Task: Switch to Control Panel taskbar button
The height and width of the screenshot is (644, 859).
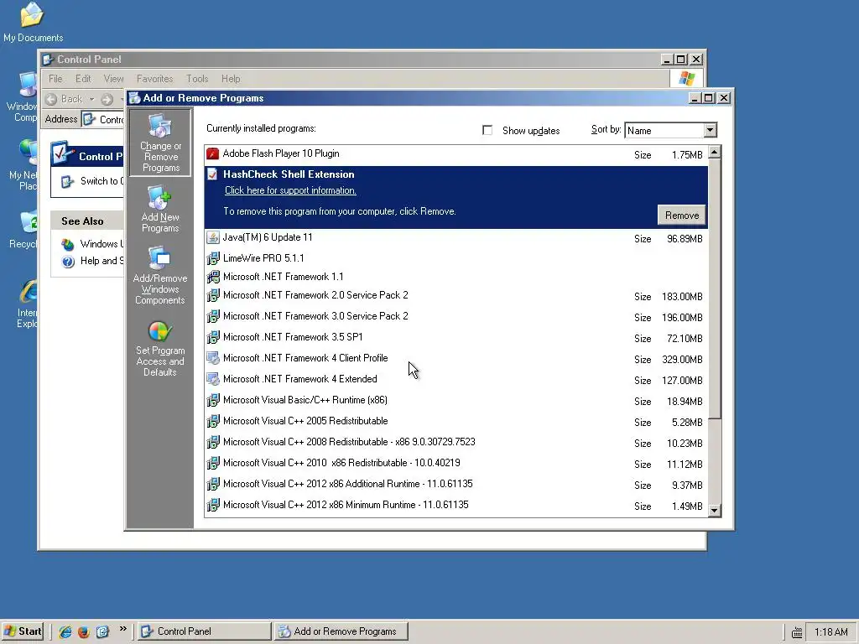Action: 204,631
